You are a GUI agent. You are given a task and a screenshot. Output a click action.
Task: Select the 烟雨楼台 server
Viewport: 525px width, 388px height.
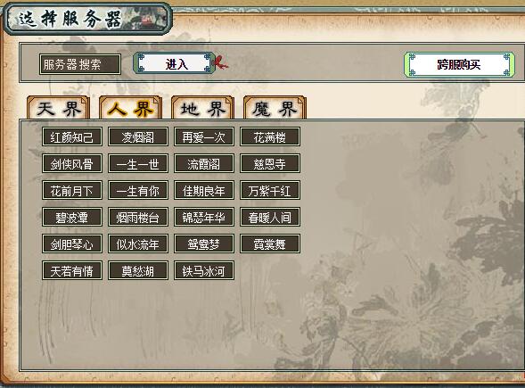pos(138,218)
